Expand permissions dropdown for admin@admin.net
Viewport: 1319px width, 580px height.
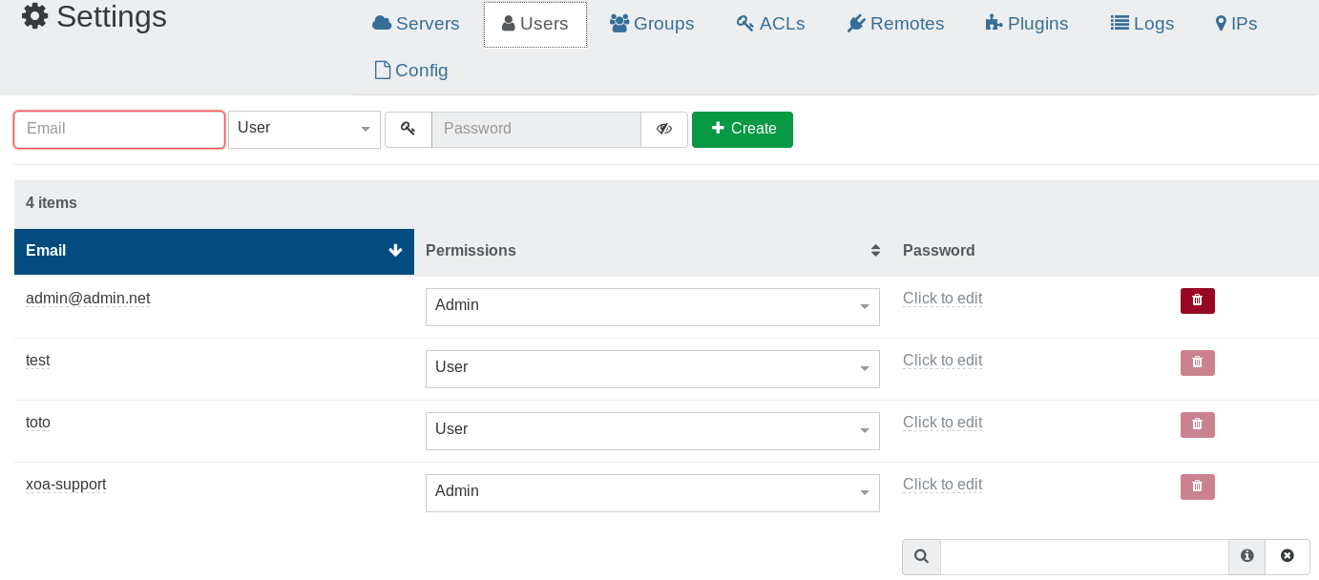(x=652, y=306)
